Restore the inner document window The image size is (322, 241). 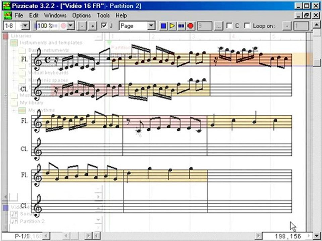[307, 15]
